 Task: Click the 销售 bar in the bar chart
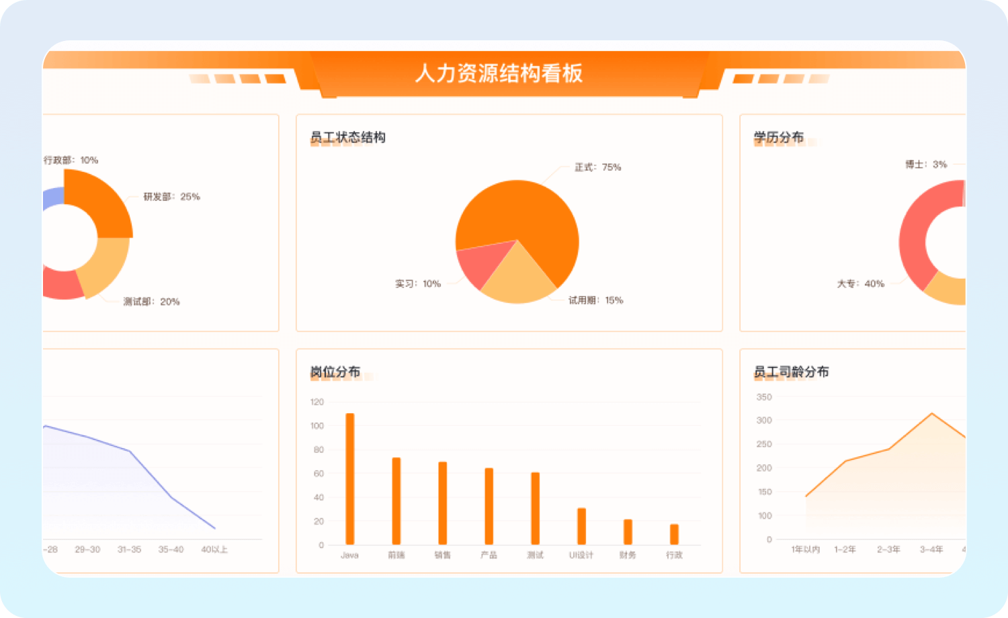(x=442, y=503)
